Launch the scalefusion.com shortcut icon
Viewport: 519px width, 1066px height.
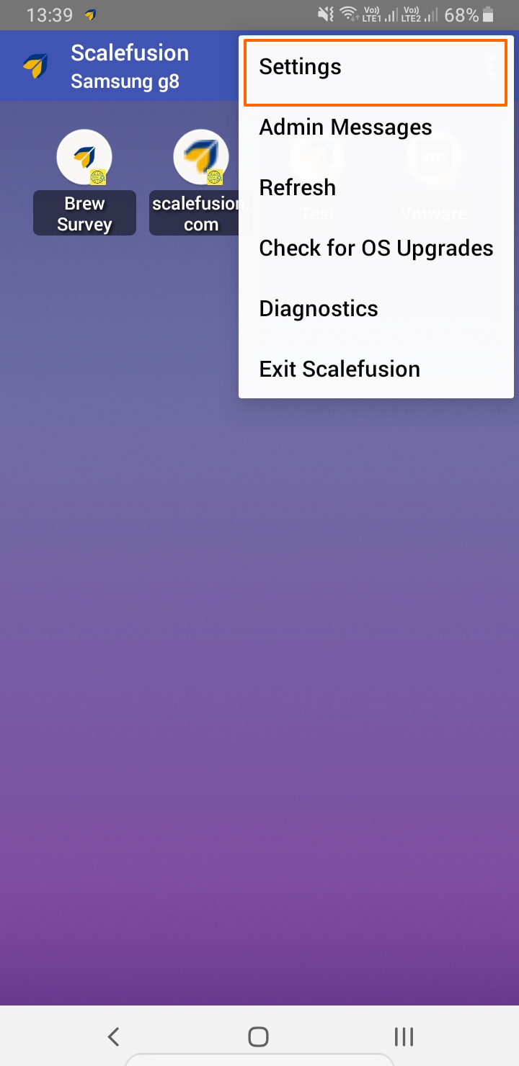201,157
